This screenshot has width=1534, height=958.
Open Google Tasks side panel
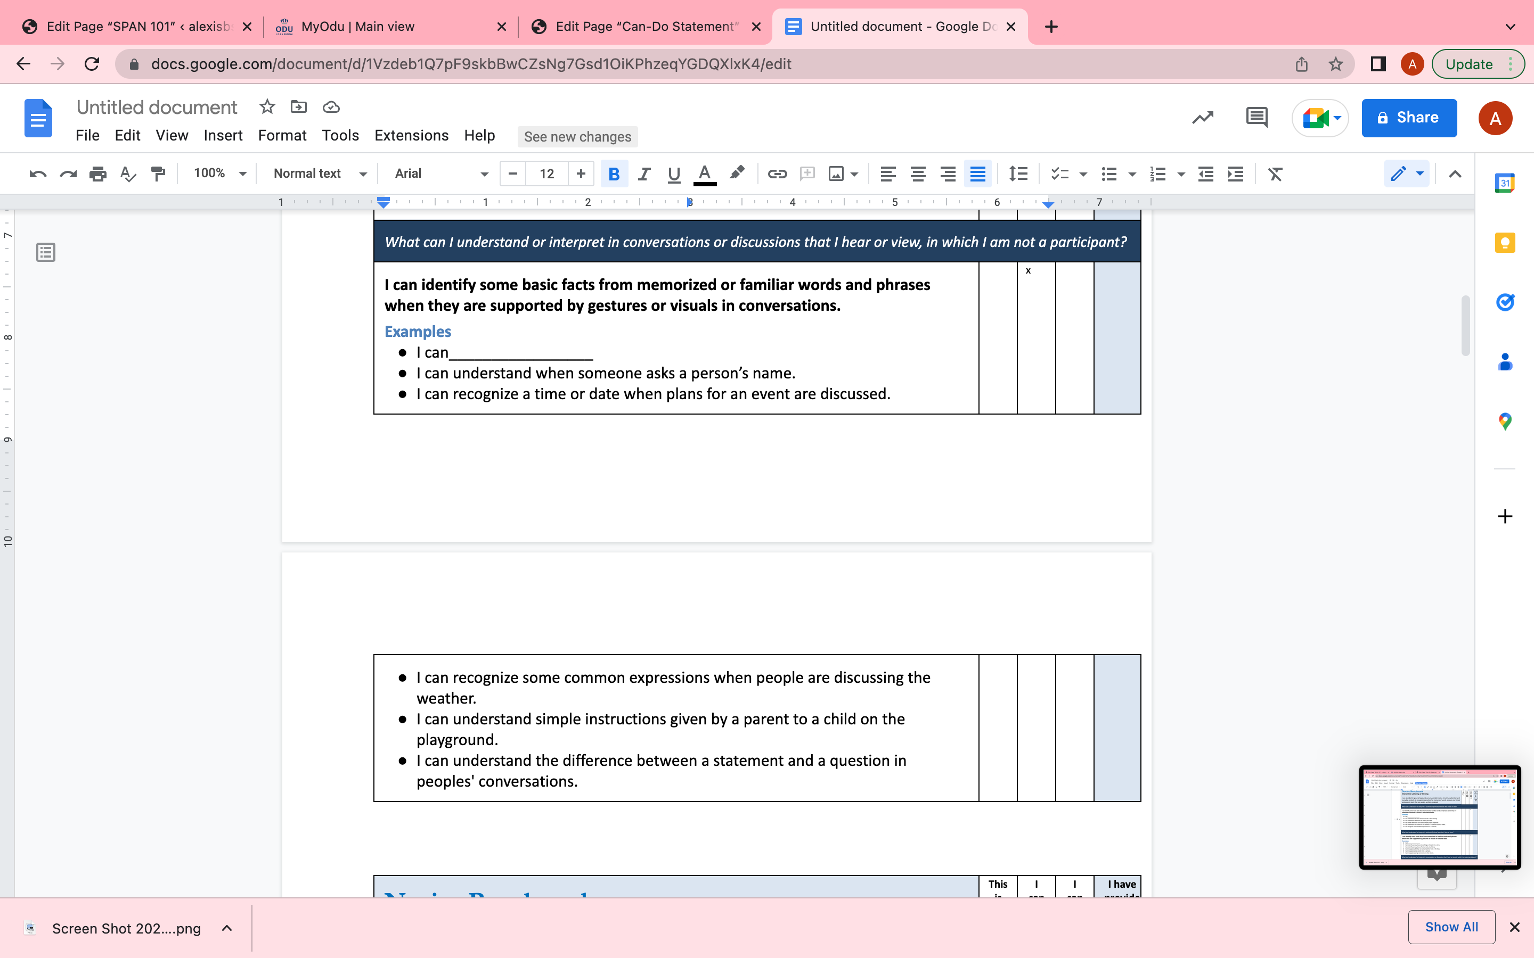click(1505, 302)
